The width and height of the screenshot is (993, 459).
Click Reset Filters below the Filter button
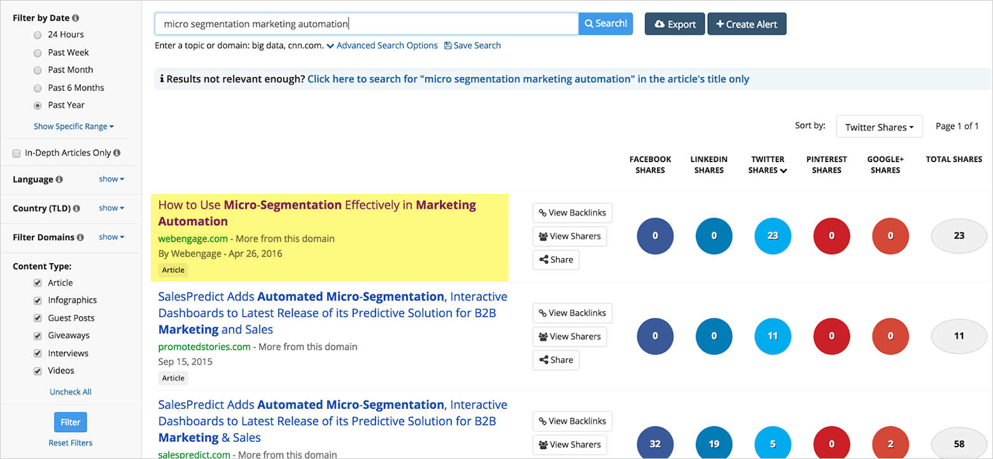[70, 442]
